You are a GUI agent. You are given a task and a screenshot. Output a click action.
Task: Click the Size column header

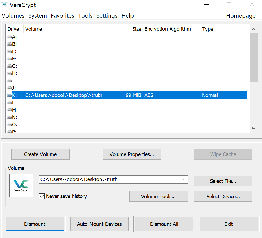pyautogui.click(x=130, y=29)
